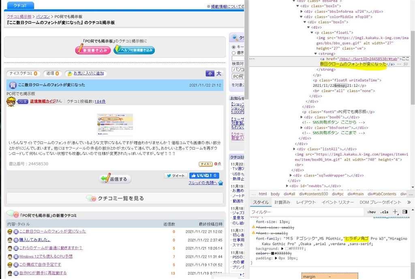Open 購入してみました。 thread link
This screenshot has width=415, height=279.
pos(35,240)
